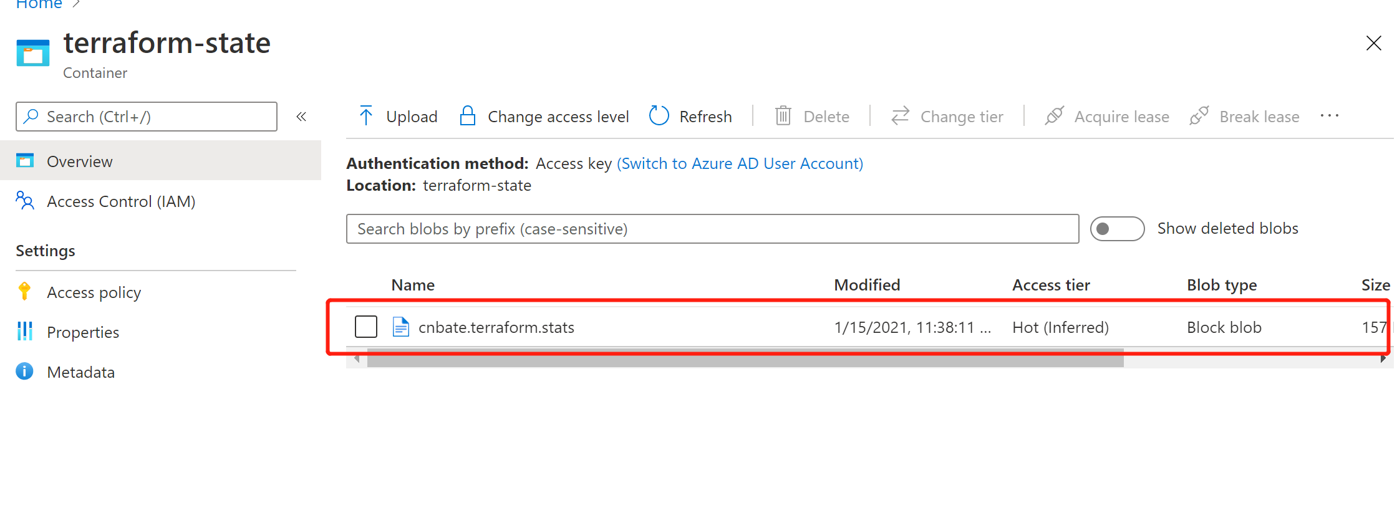Image resolution: width=1397 pixels, height=523 pixels.
Task: Click the magnifier icon in the sidebar search
Action: tap(31, 117)
